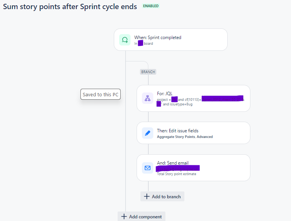Click the envelope Send email icon
This screenshot has width=291, height=221.
pyautogui.click(x=148, y=168)
